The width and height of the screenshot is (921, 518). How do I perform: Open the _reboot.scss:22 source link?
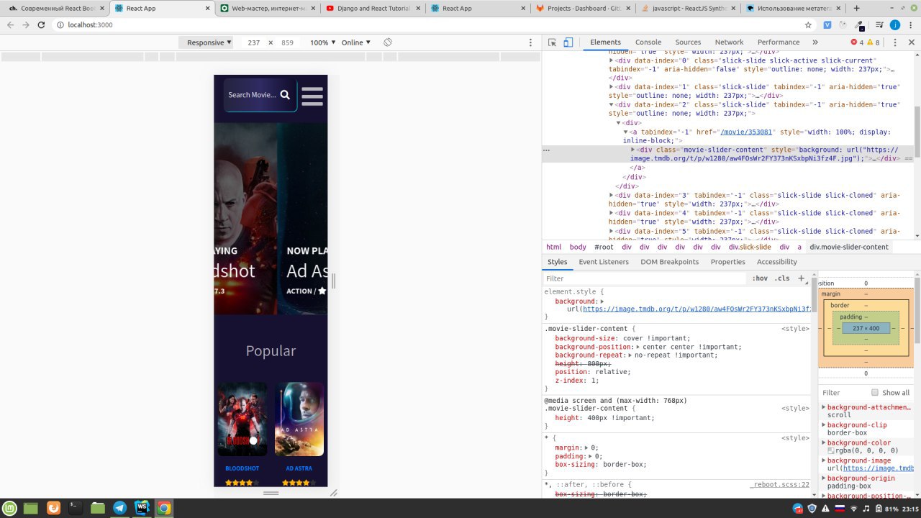click(779, 485)
